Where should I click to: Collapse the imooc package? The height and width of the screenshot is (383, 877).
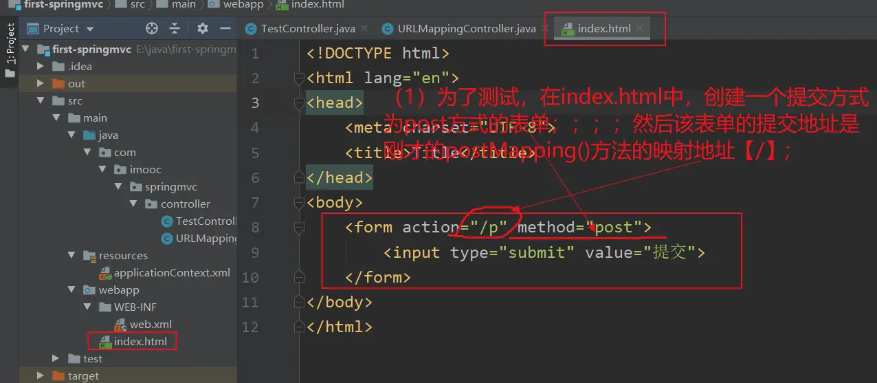click(x=102, y=169)
